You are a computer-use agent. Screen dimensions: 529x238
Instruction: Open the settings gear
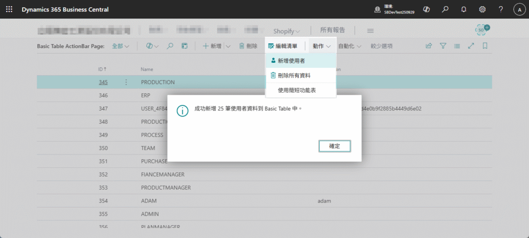483,9
